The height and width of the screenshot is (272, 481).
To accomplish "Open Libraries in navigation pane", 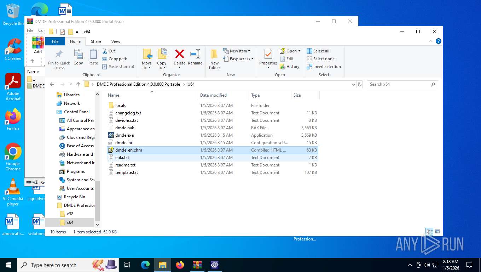I will (x=71, y=95).
